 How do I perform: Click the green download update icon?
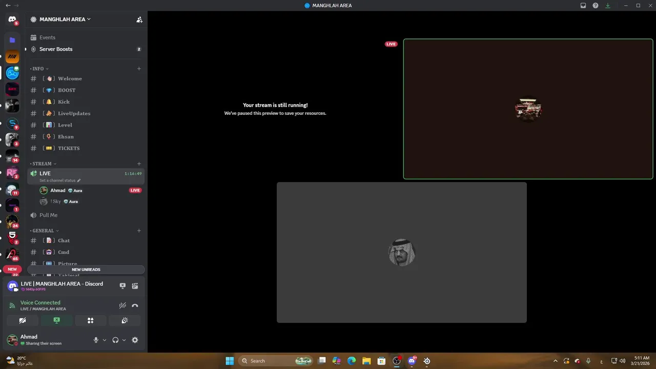click(x=608, y=6)
